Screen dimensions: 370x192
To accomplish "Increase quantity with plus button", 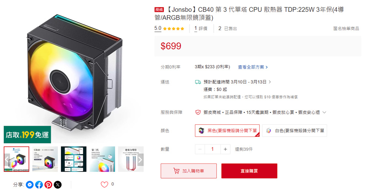I will coord(225,149).
